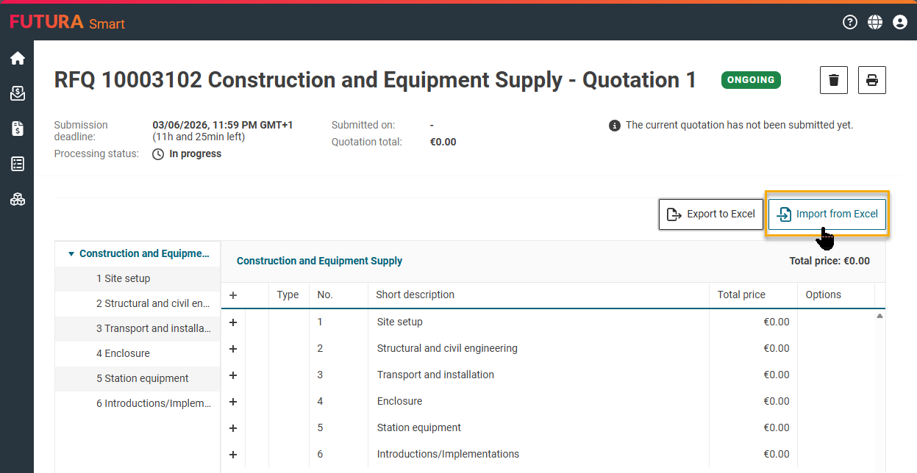The image size is (917, 473).
Task: Open the Home icon in sidebar
Action: point(17,59)
